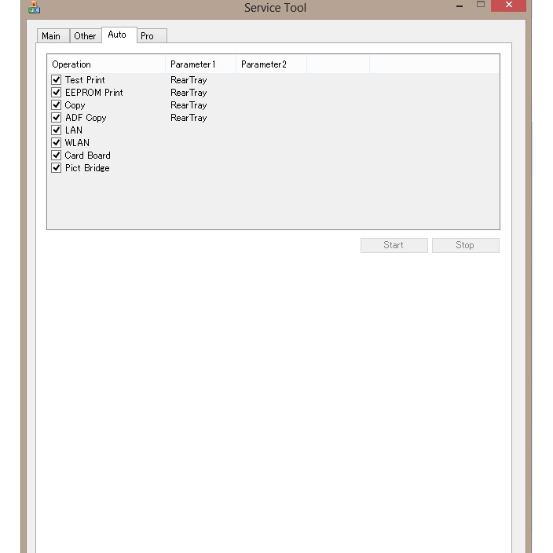Toggle the Pict Bridge checkbox
Viewport: 553px width, 553px height.
pos(57,168)
